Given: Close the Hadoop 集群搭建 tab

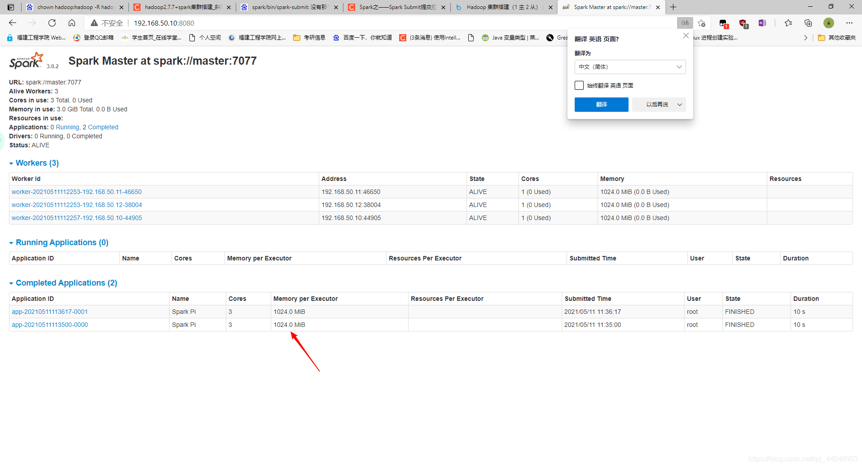Looking at the screenshot, I should point(550,7).
